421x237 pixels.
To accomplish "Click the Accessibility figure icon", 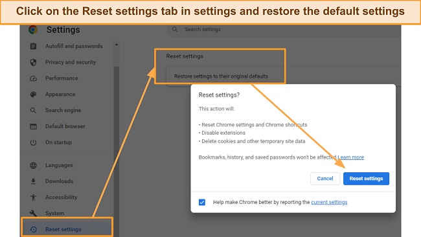I will point(33,198).
